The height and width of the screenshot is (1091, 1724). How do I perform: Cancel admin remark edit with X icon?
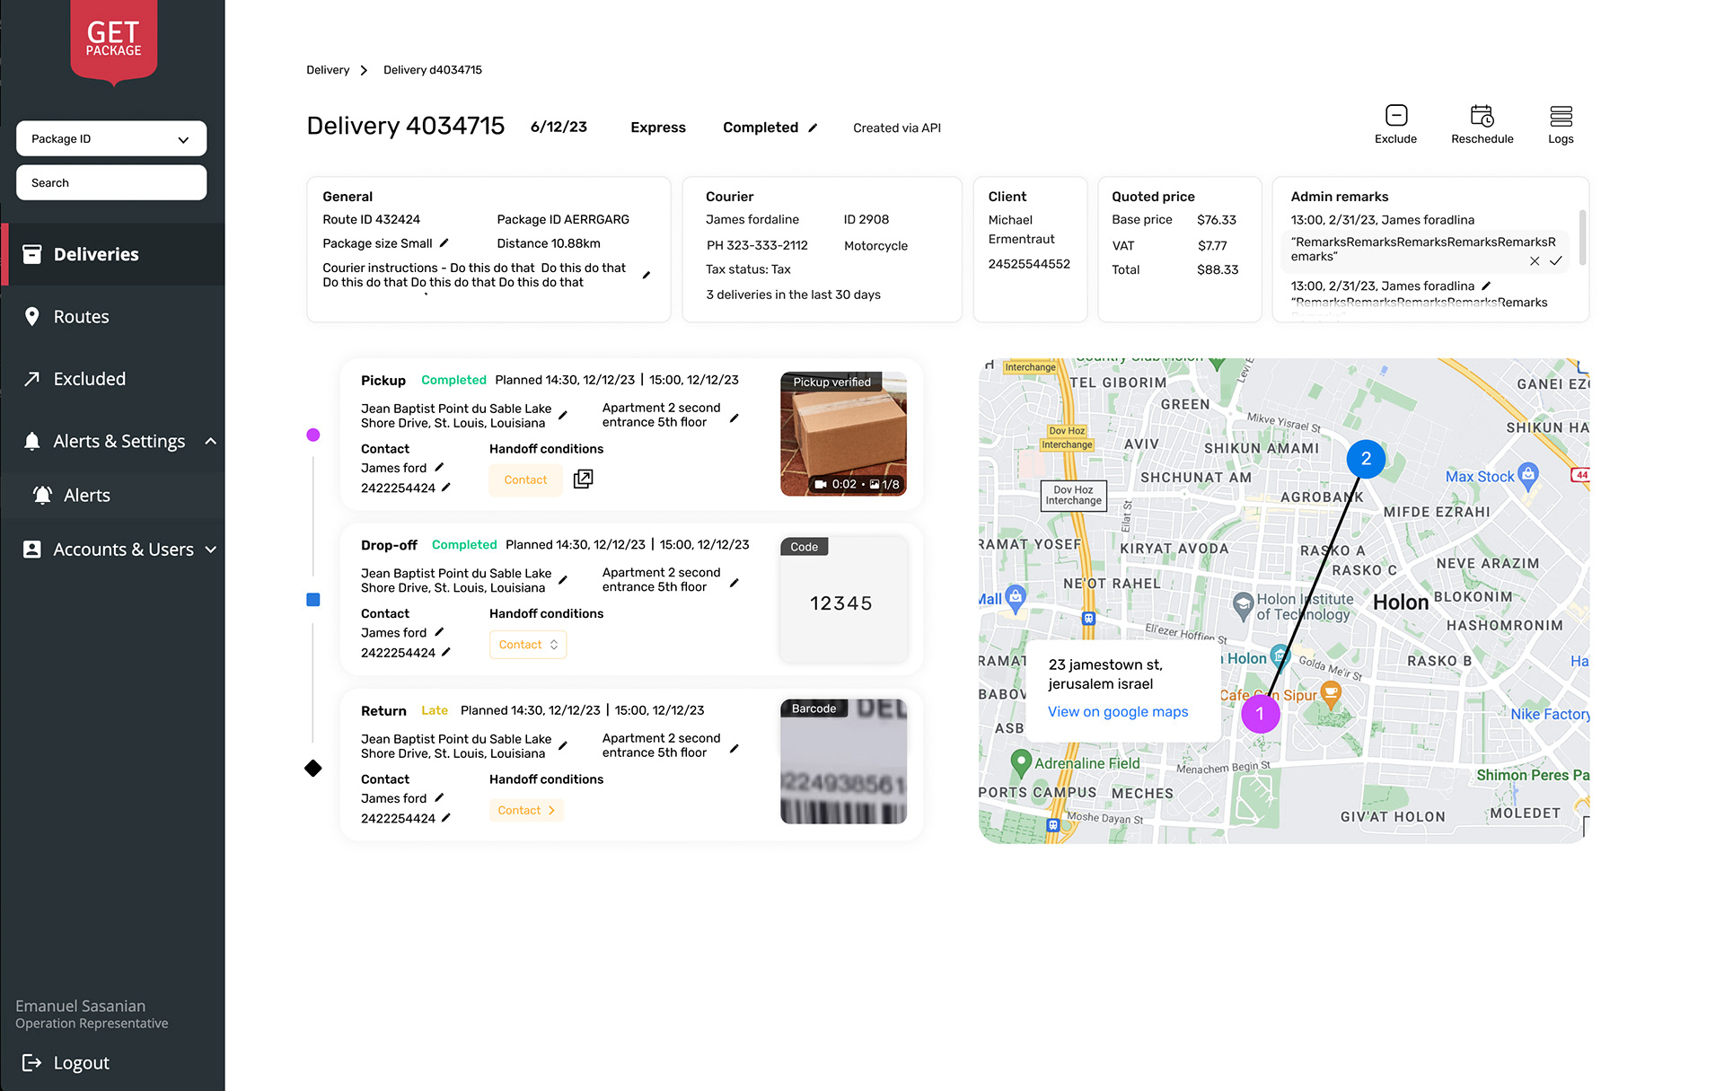click(x=1535, y=261)
